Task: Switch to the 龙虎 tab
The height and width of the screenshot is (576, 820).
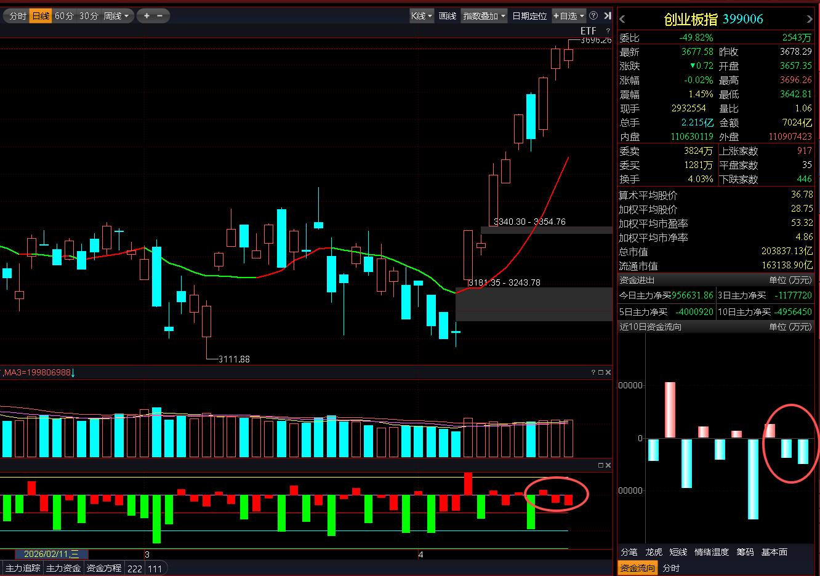Action: pyautogui.click(x=654, y=552)
